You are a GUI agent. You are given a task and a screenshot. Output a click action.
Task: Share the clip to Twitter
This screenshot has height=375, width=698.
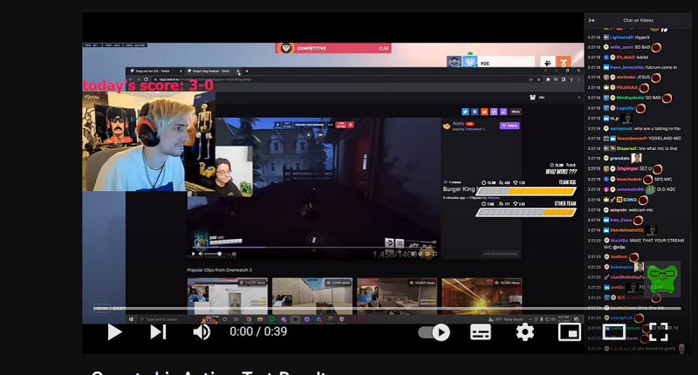coord(465,112)
